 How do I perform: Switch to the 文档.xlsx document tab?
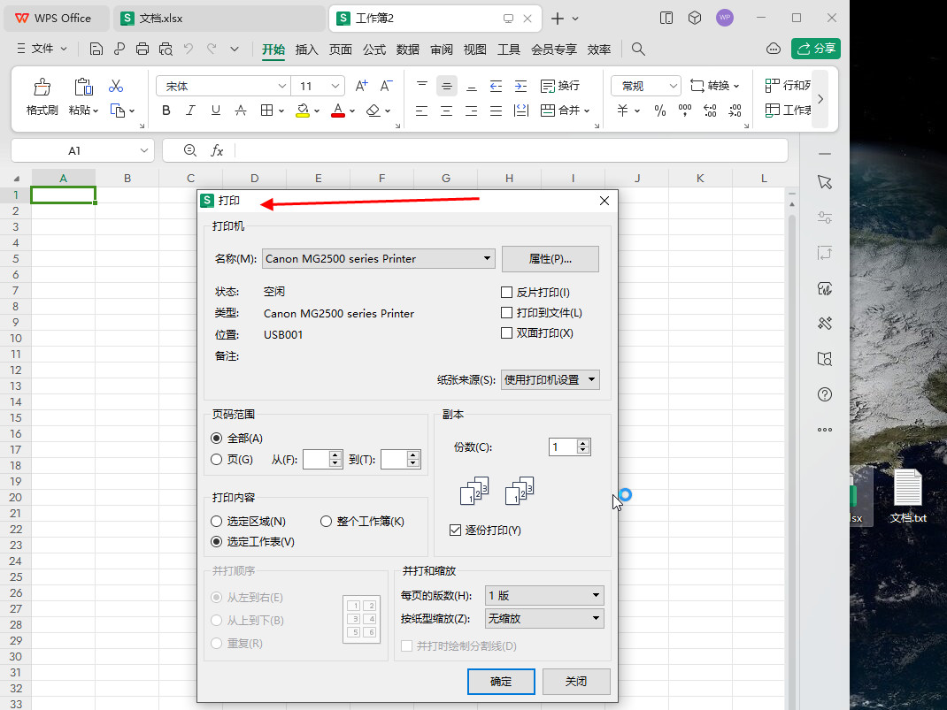(219, 19)
